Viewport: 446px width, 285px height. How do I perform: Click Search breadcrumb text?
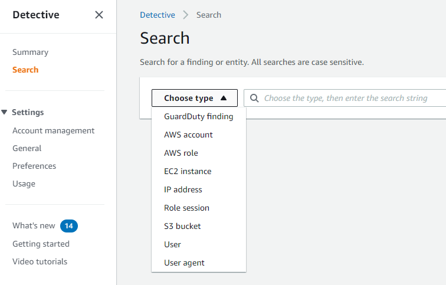pos(209,15)
